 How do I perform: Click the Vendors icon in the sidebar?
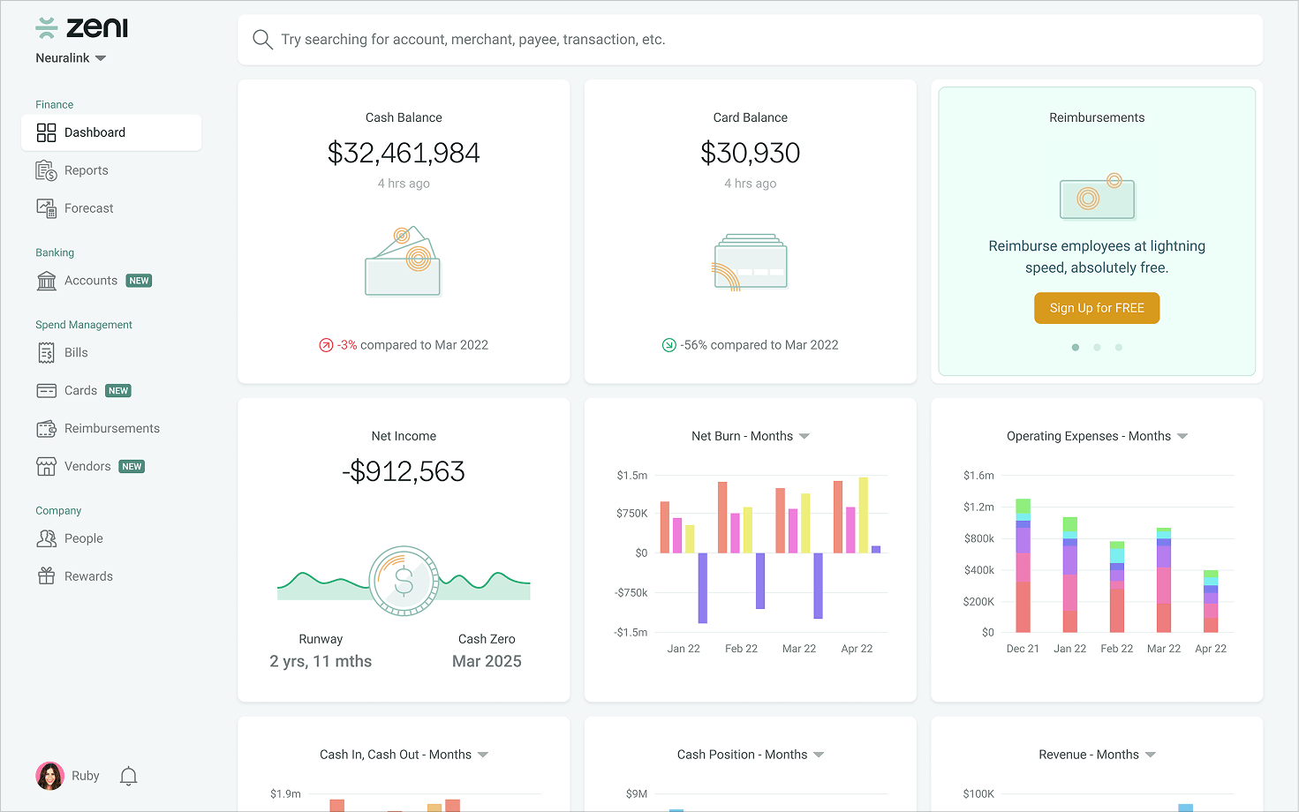point(46,466)
